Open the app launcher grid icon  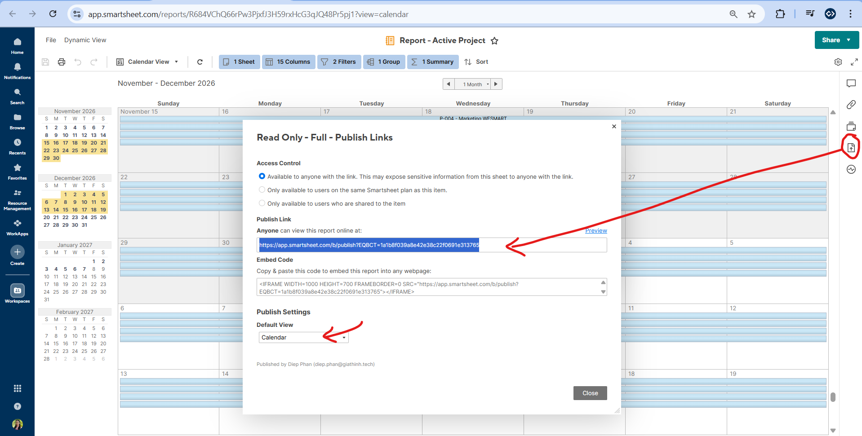pos(18,388)
